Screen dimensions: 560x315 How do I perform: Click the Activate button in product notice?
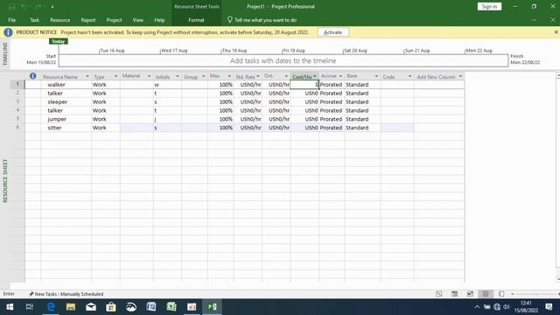point(332,32)
